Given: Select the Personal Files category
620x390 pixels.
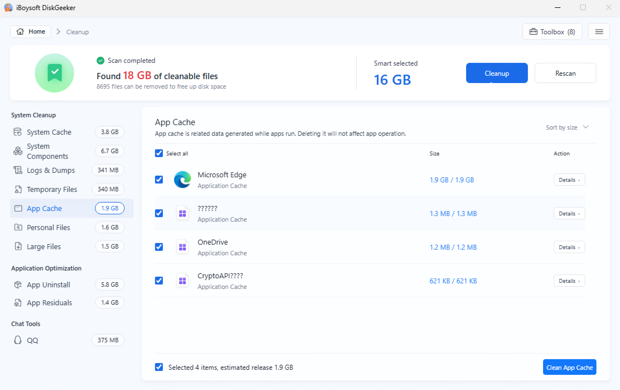Looking at the screenshot, I should [72, 227].
